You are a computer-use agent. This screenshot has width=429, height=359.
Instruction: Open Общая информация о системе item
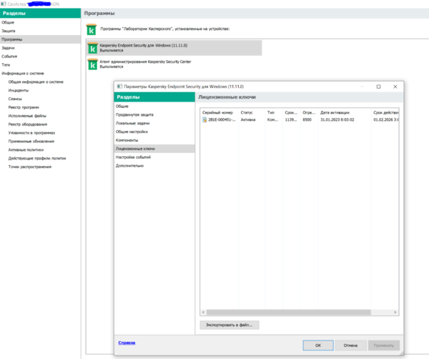click(x=36, y=82)
